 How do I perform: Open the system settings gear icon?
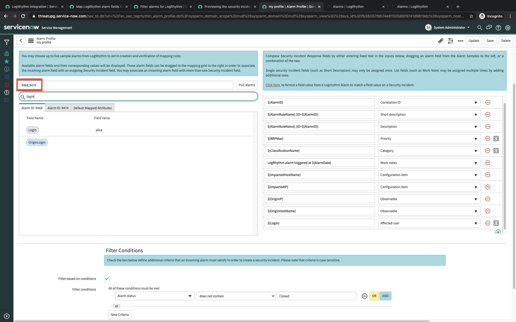(508, 28)
